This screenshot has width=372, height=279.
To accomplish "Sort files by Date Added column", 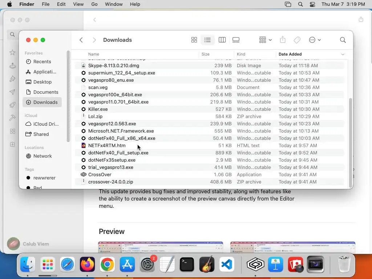I will pos(290,54).
